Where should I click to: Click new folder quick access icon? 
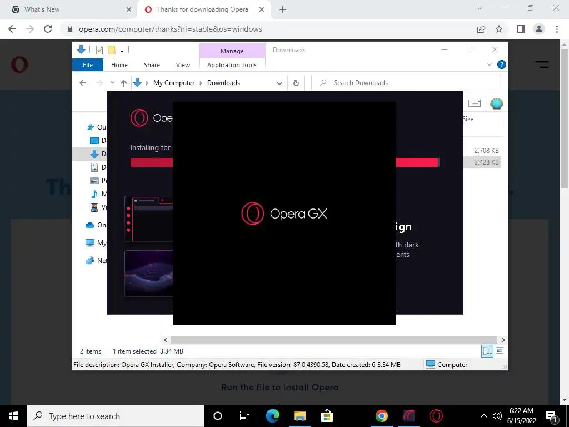pos(112,50)
